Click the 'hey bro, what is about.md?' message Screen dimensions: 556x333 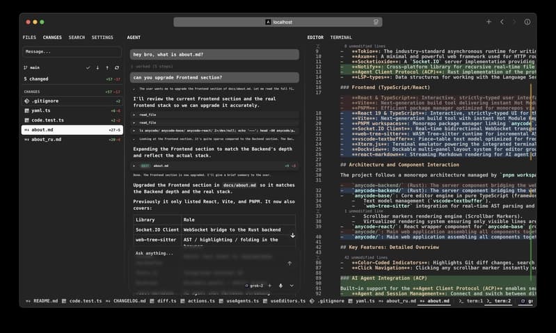pos(214,54)
